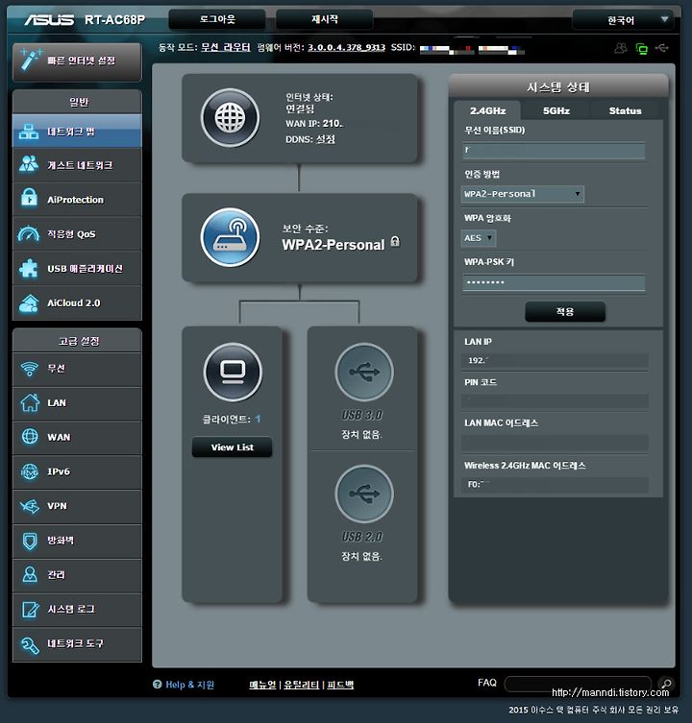The width and height of the screenshot is (692, 723).
Task: Open the WPA2-Personal authentication dropdown
Action: pyautogui.click(x=523, y=194)
